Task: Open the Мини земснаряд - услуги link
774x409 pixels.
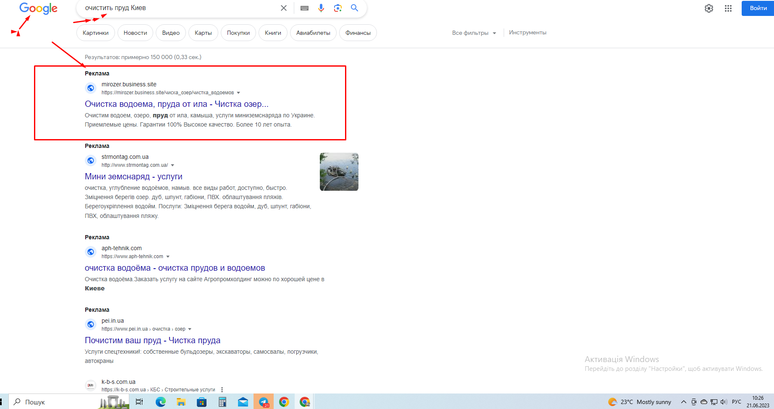Action: pyautogui.click(x=133, y=176)
